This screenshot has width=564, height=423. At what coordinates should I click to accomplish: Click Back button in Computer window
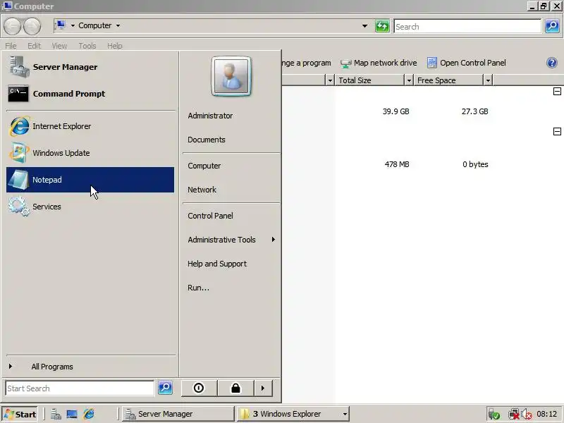click(x=12, y=27)
